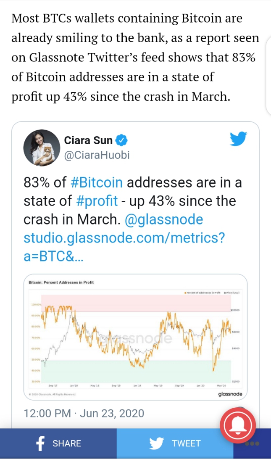The image size is (271, 459).
Task: Tap the red notification bell button
Action: point(238,425)
